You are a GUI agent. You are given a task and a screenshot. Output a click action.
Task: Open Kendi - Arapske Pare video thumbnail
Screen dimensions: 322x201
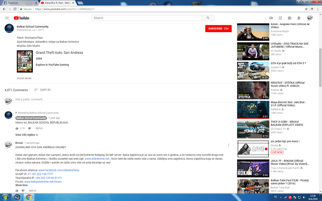[x=253, y=32]
